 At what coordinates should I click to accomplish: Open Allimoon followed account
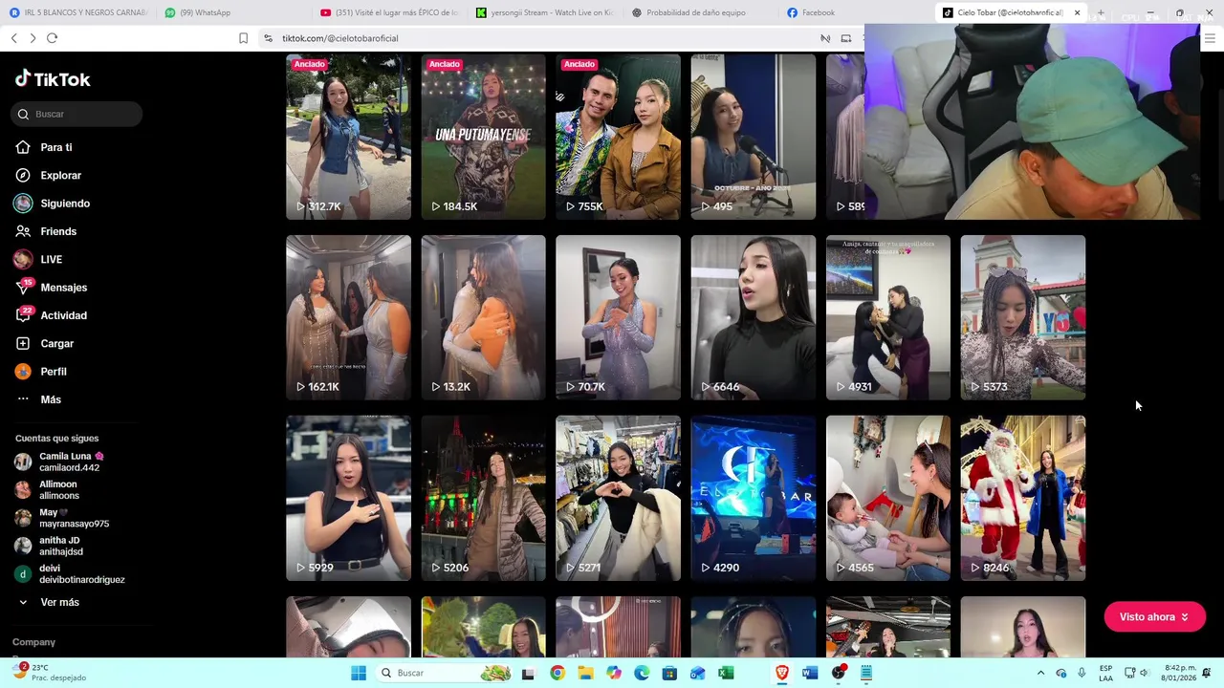47,490
